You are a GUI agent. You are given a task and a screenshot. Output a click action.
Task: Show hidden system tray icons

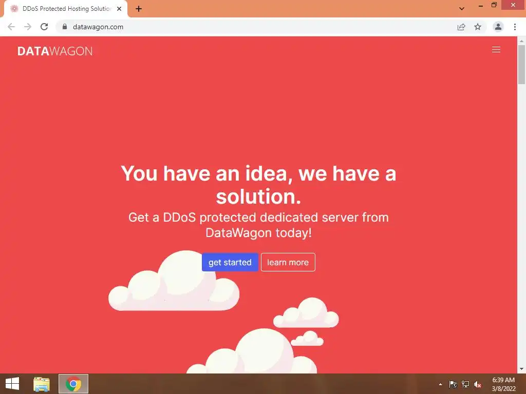pos(440,384)
